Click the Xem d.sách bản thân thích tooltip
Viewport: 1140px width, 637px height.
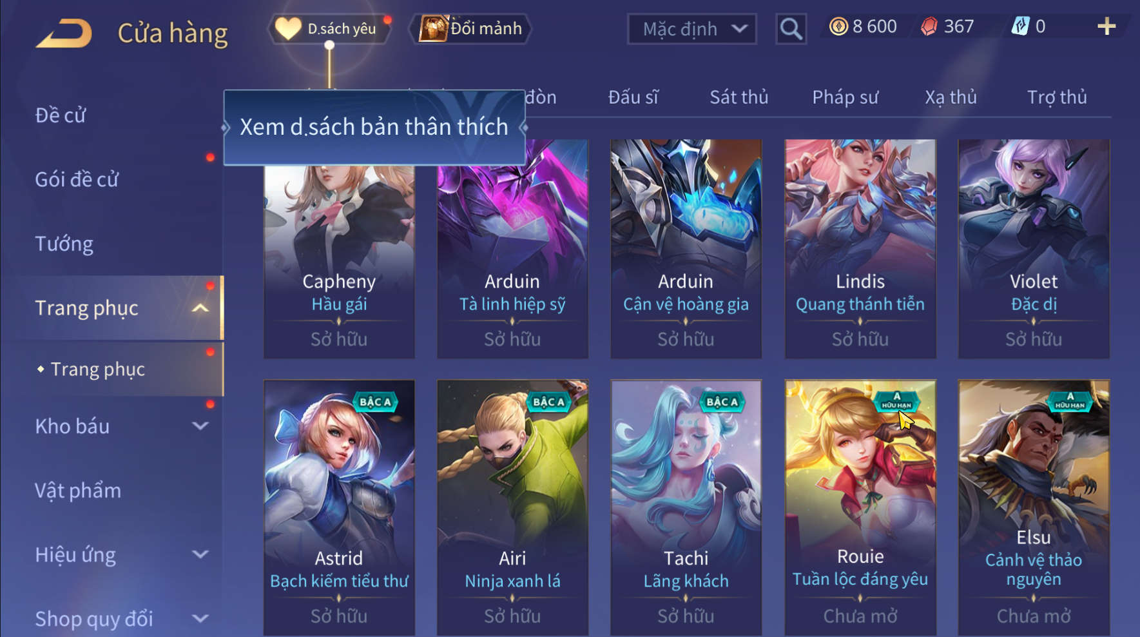pos(374,128)
